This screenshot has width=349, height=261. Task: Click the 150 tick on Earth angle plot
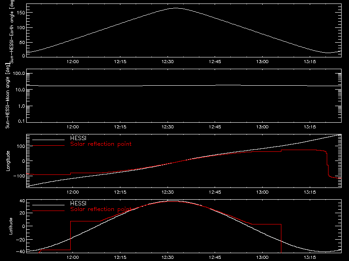point(21,13)
